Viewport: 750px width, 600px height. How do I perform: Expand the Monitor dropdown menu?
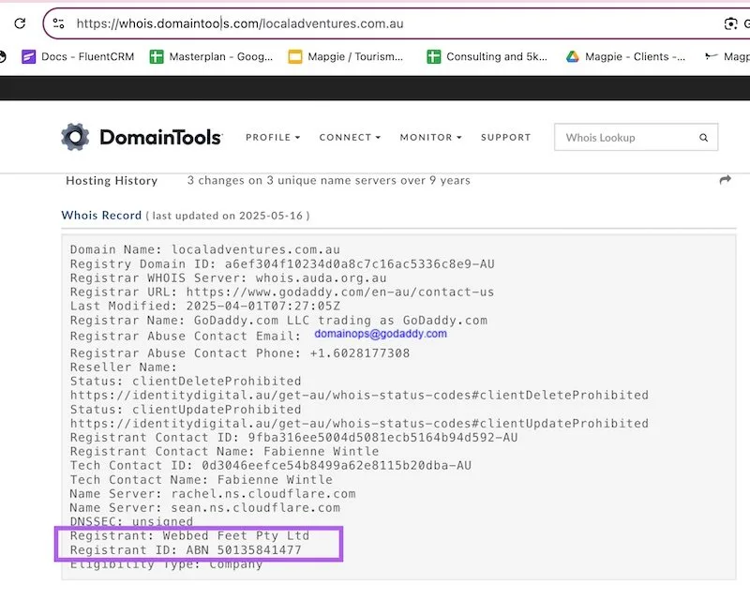pos(430,137)
